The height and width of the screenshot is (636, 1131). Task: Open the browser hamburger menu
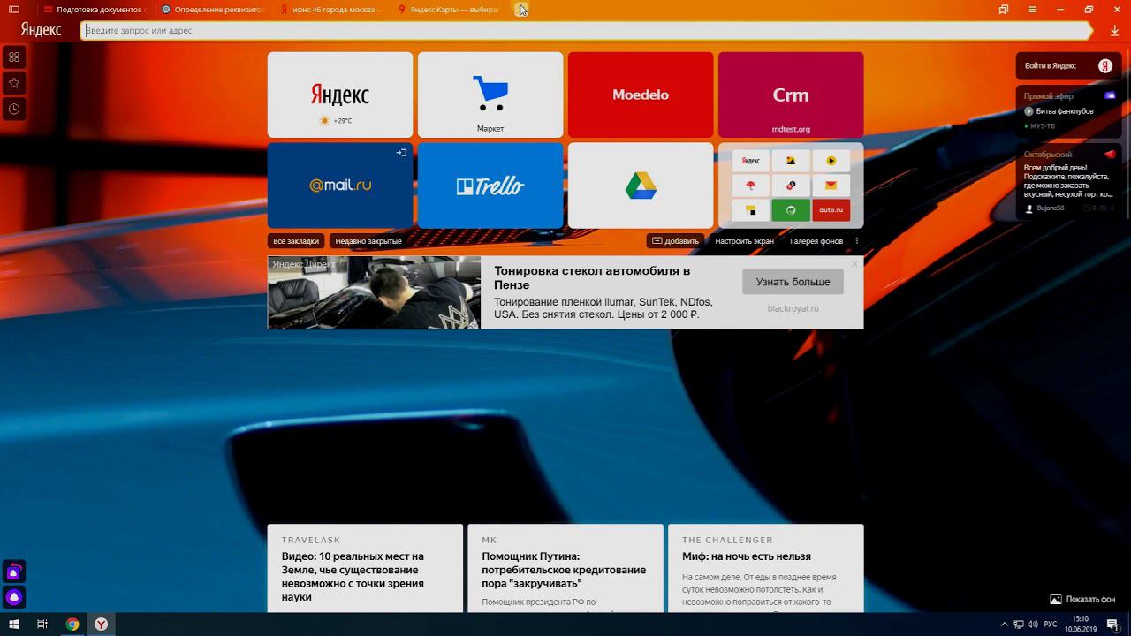[1032, 9]
